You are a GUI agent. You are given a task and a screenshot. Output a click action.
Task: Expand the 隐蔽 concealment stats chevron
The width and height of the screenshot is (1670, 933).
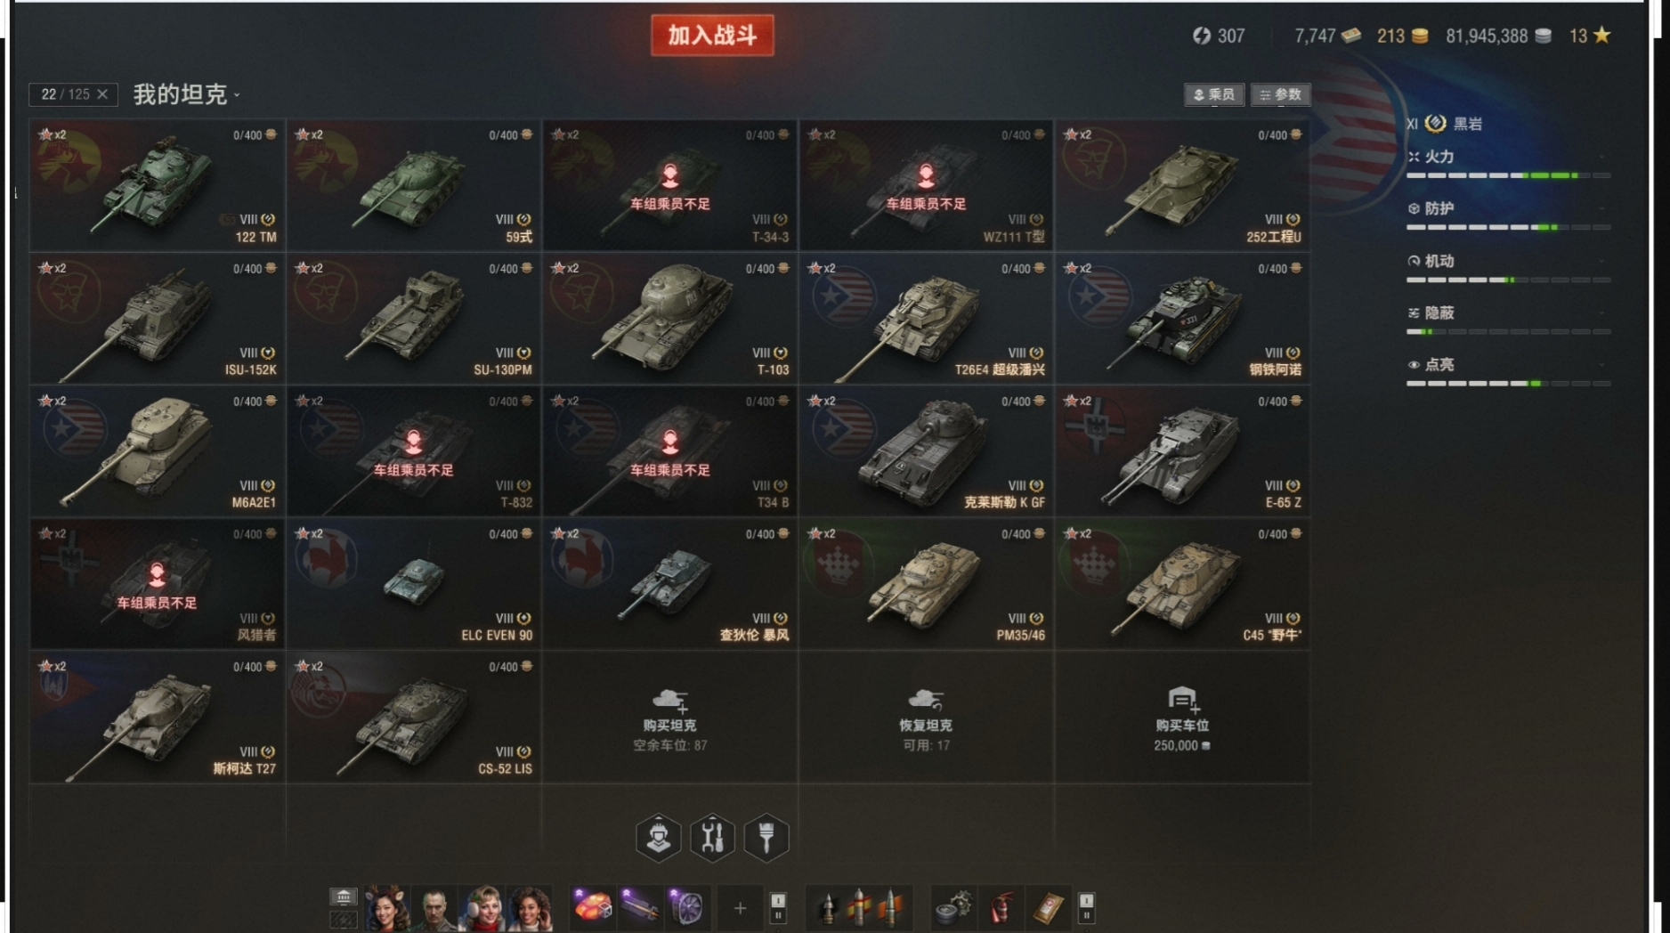tap(1601, 312)
